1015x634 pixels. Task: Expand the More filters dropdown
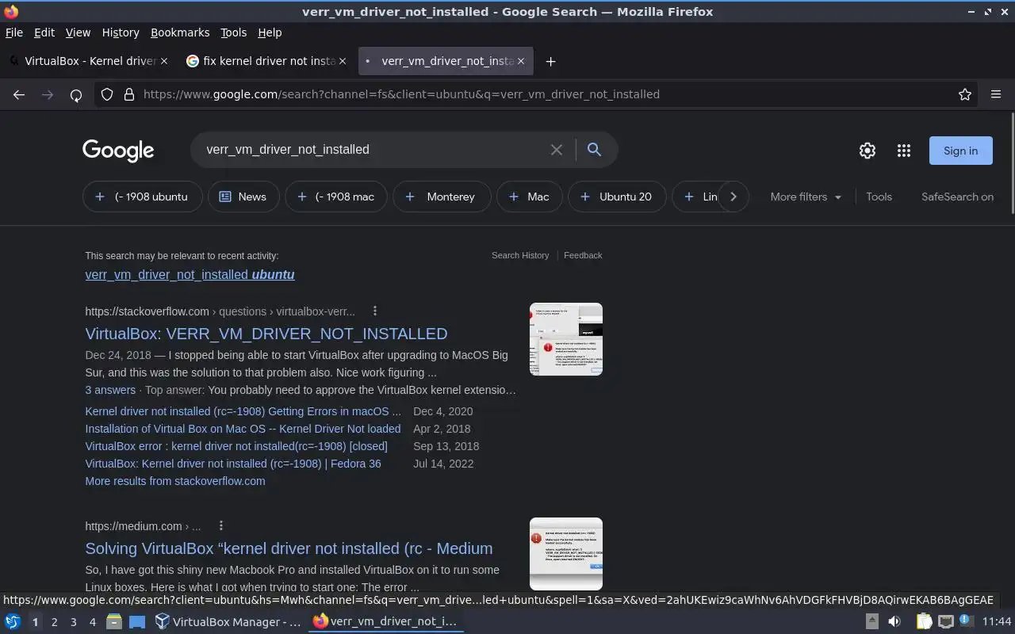tap(806, 197)
